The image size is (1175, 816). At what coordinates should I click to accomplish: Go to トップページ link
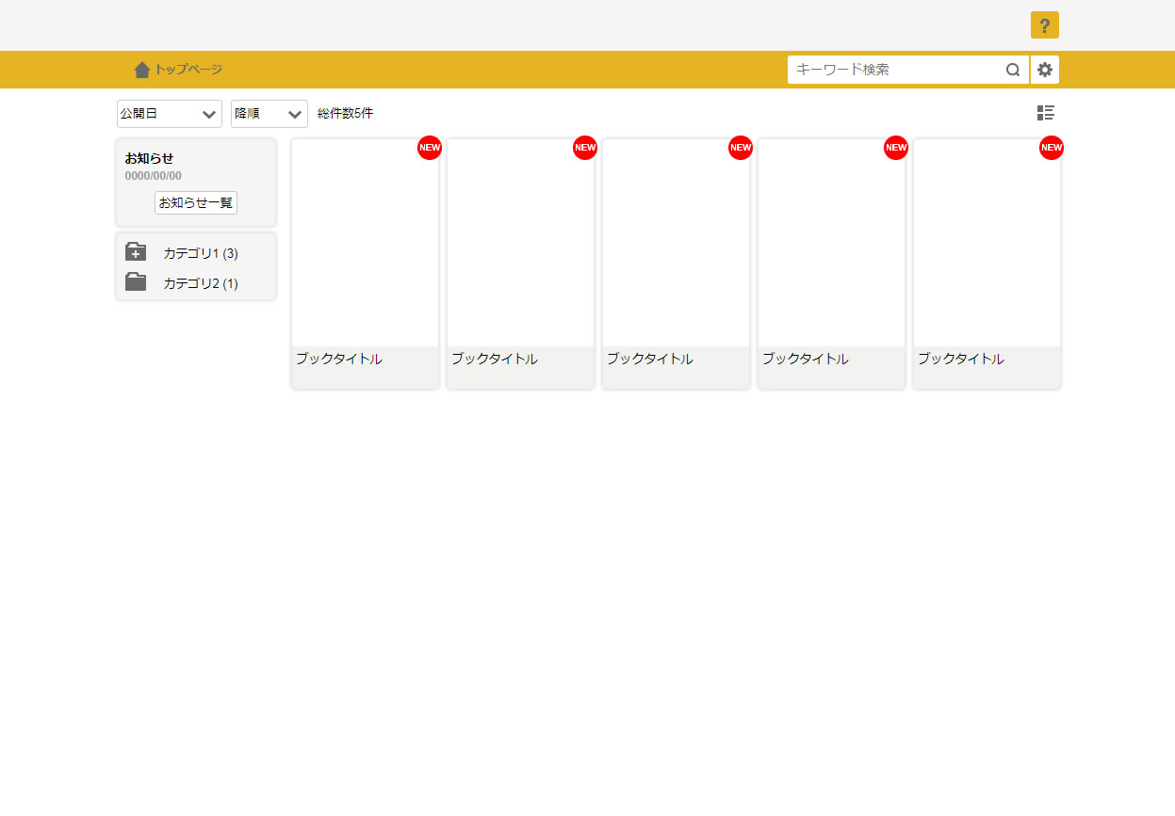pos(188,70)
